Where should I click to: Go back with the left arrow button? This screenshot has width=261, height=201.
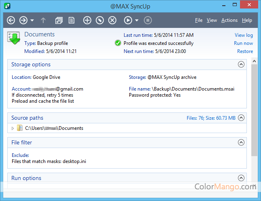coord(11,20)
